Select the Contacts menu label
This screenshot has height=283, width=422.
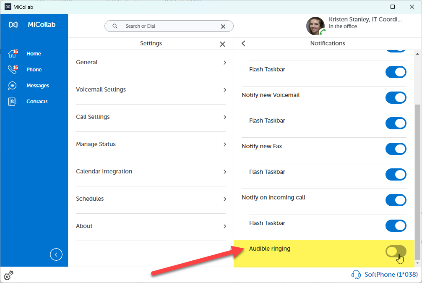tap(37, 102)
